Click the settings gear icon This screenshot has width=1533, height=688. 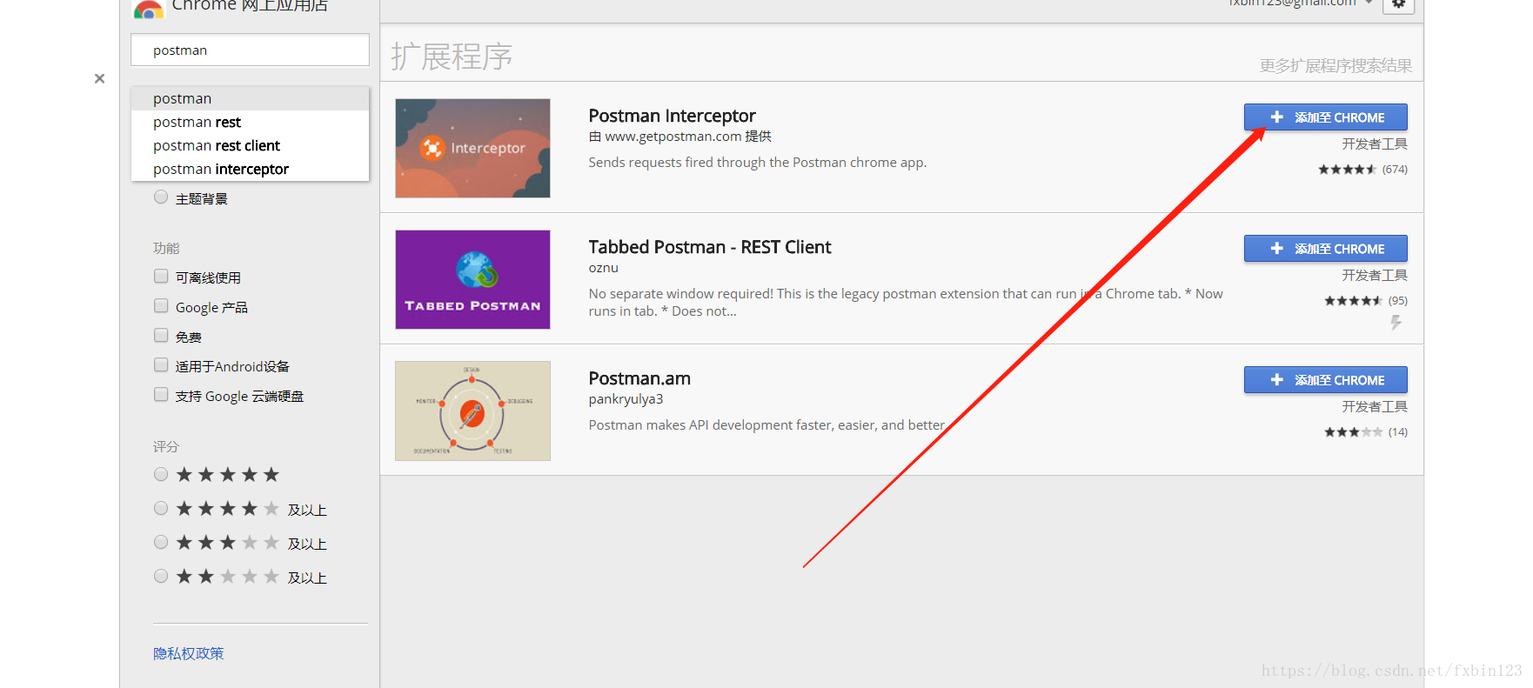point(1398,4)
